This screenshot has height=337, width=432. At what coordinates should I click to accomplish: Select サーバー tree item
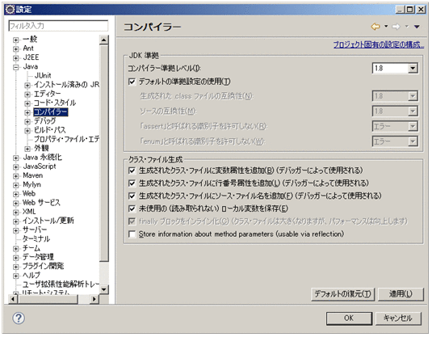35,230
